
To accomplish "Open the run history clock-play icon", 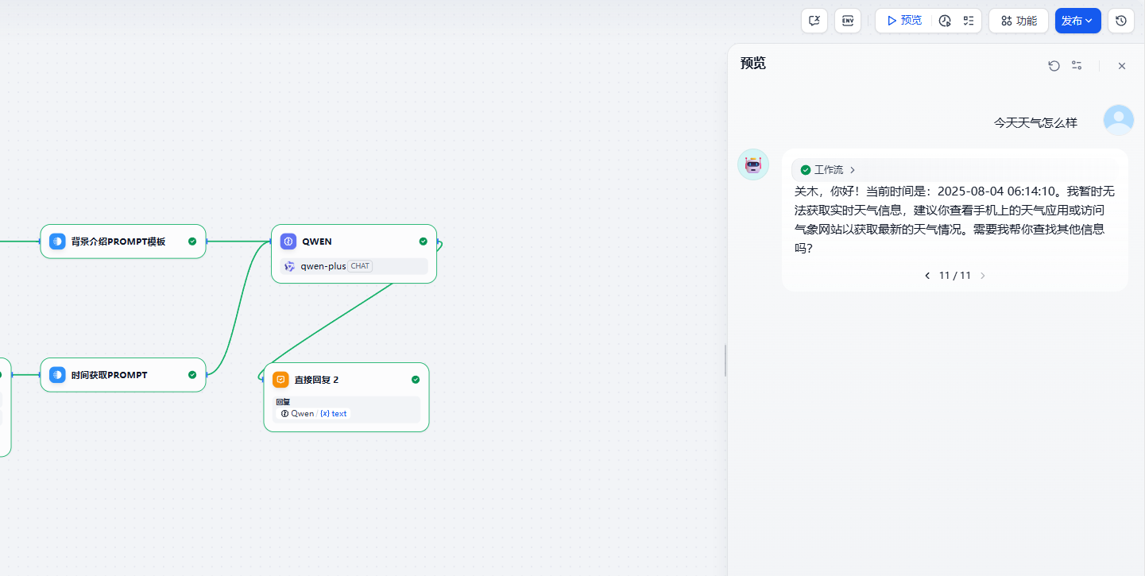I will pos(945,21).
